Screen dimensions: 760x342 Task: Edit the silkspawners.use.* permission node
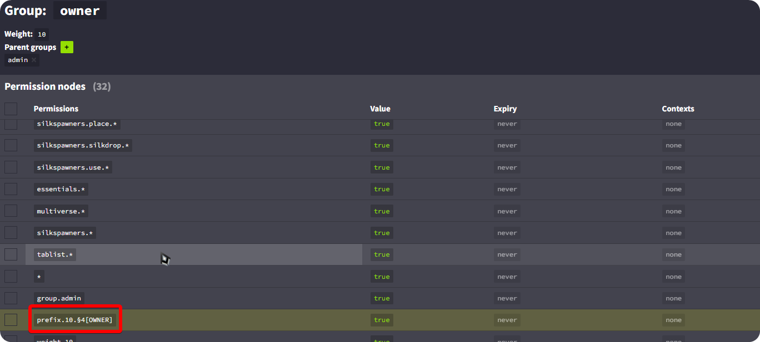[x=73, y=167]
